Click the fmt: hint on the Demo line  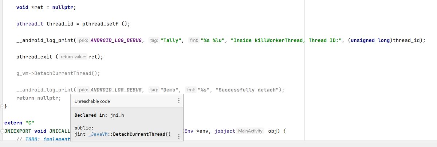[191, 90]
